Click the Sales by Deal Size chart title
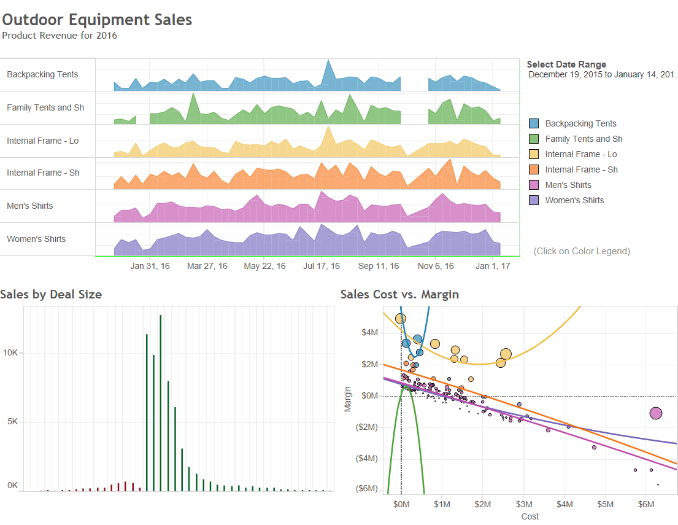The image size is (678, 525). tap(51, 294)
